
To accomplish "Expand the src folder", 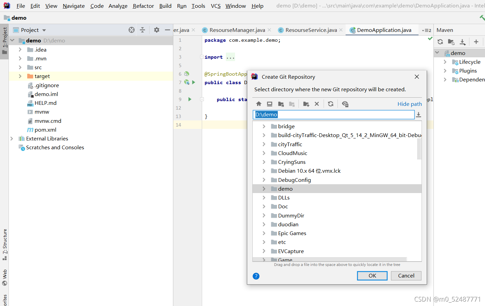I will pyautogui.click(x=20, y=67).
